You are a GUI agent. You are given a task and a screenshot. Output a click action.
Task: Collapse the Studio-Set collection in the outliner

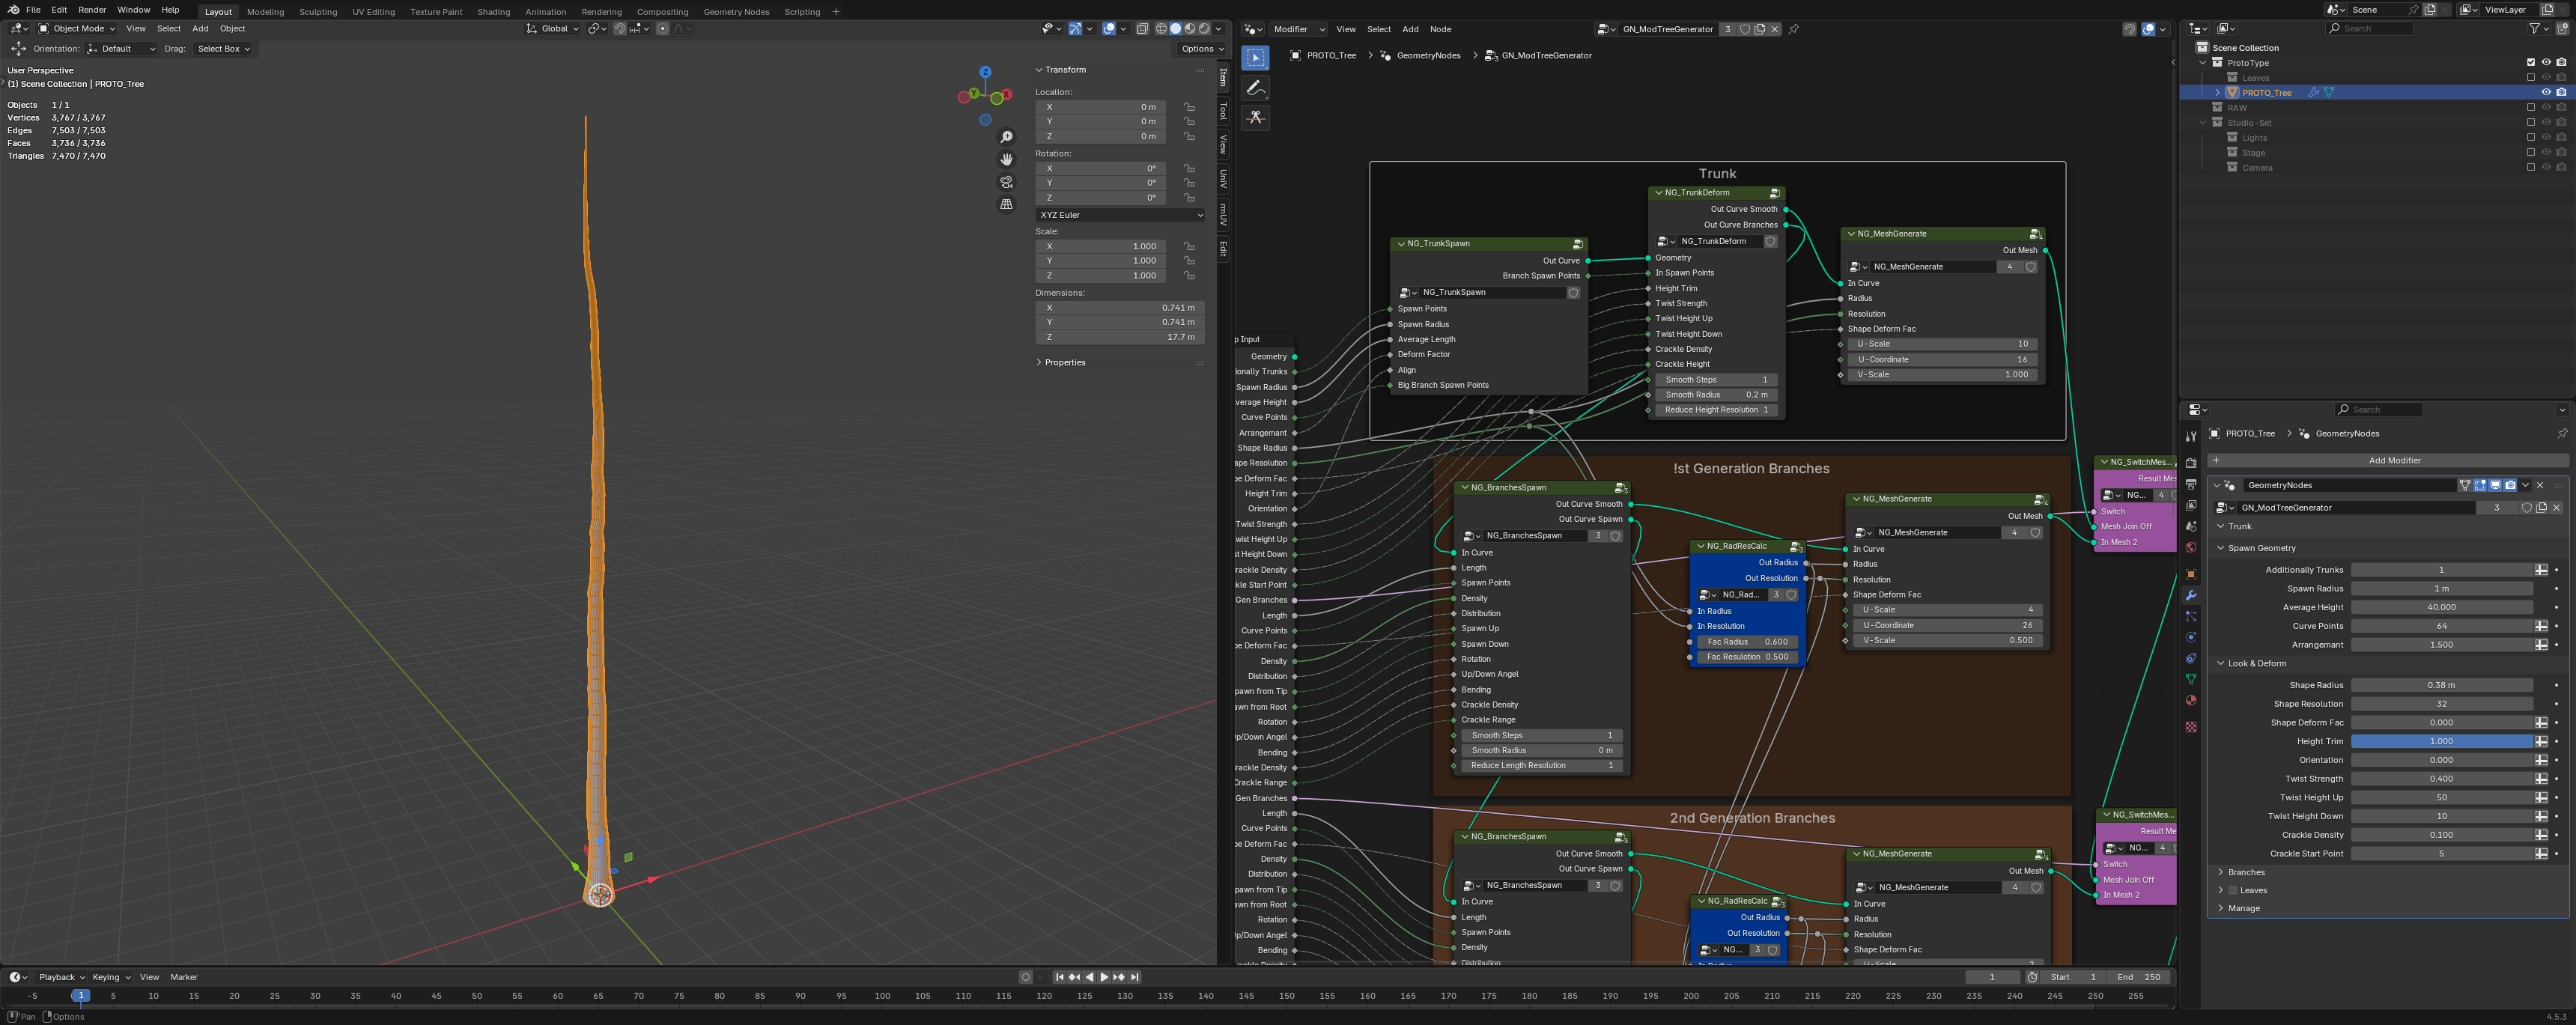[2203, 122]
